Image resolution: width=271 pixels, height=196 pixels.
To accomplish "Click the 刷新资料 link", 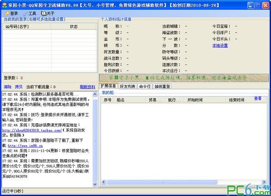I will [x=88, y=87].
